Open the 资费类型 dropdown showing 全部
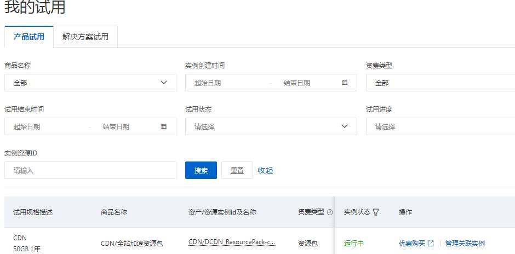Image resolution: width=515 pixels, height=254 pixels. pos(440,83)
